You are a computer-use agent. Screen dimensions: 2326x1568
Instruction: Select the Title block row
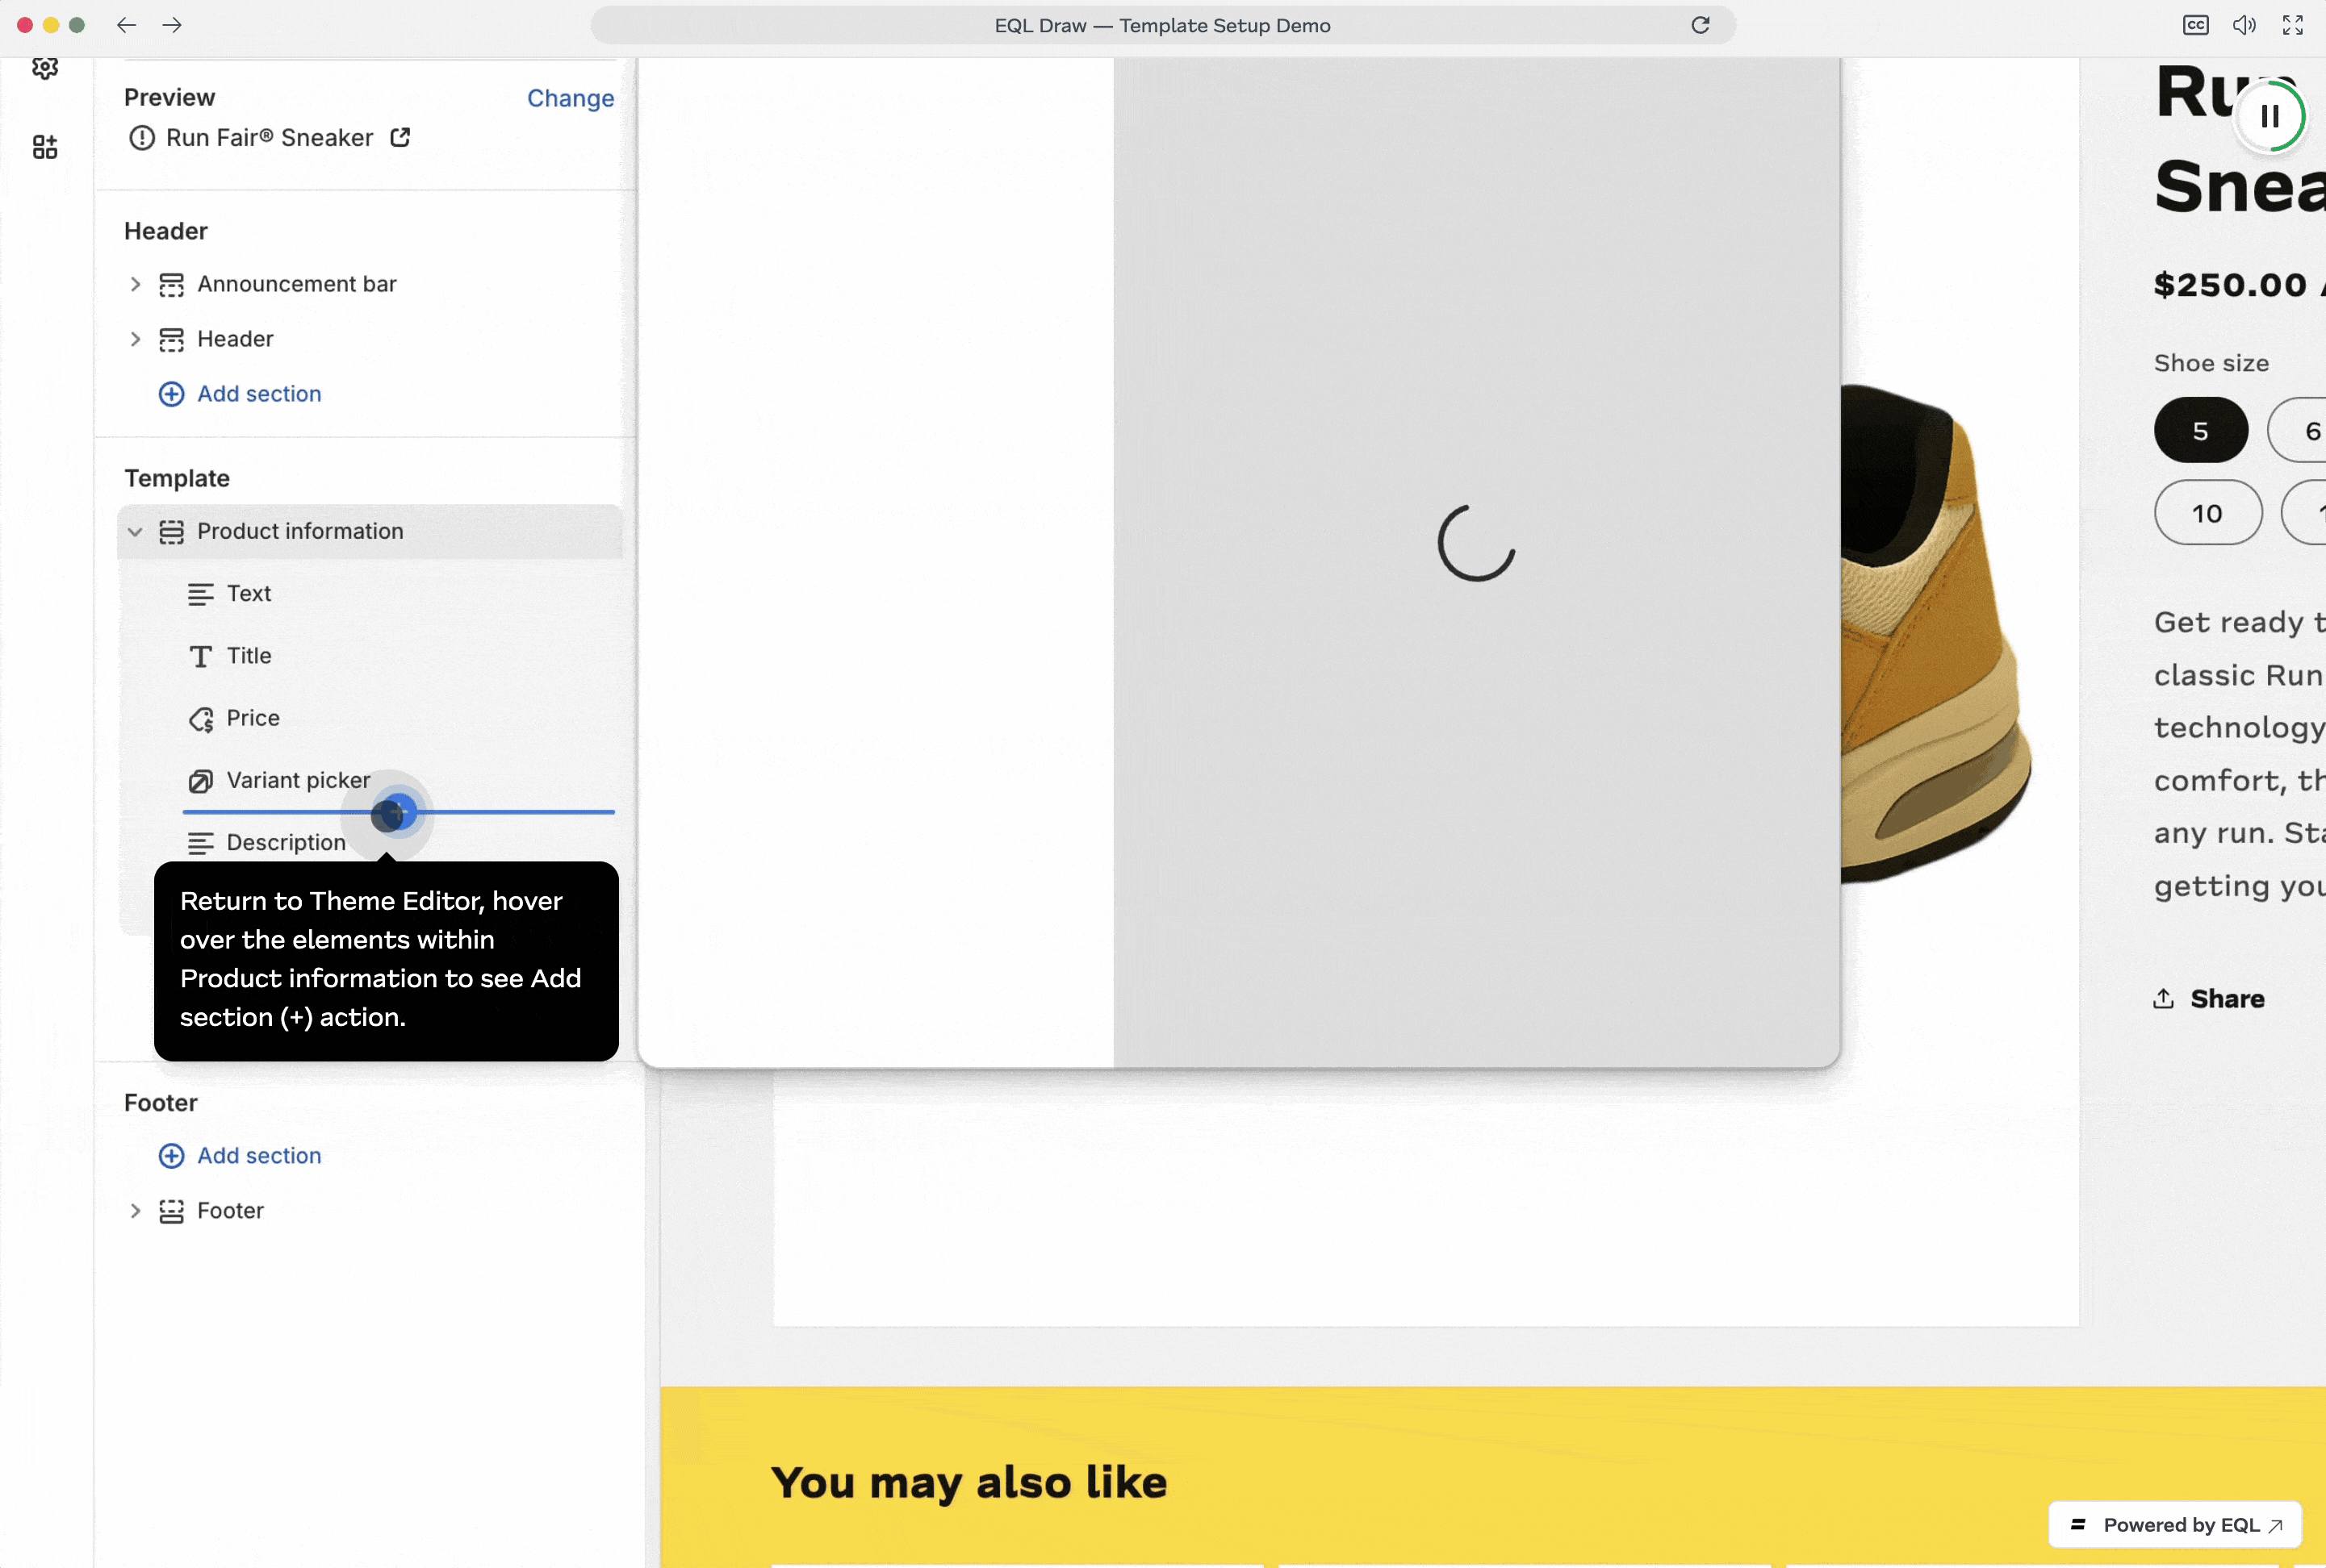point(370,656)
